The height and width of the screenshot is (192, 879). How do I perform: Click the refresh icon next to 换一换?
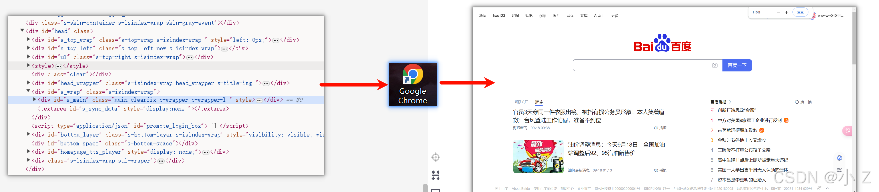coord(797,102)
